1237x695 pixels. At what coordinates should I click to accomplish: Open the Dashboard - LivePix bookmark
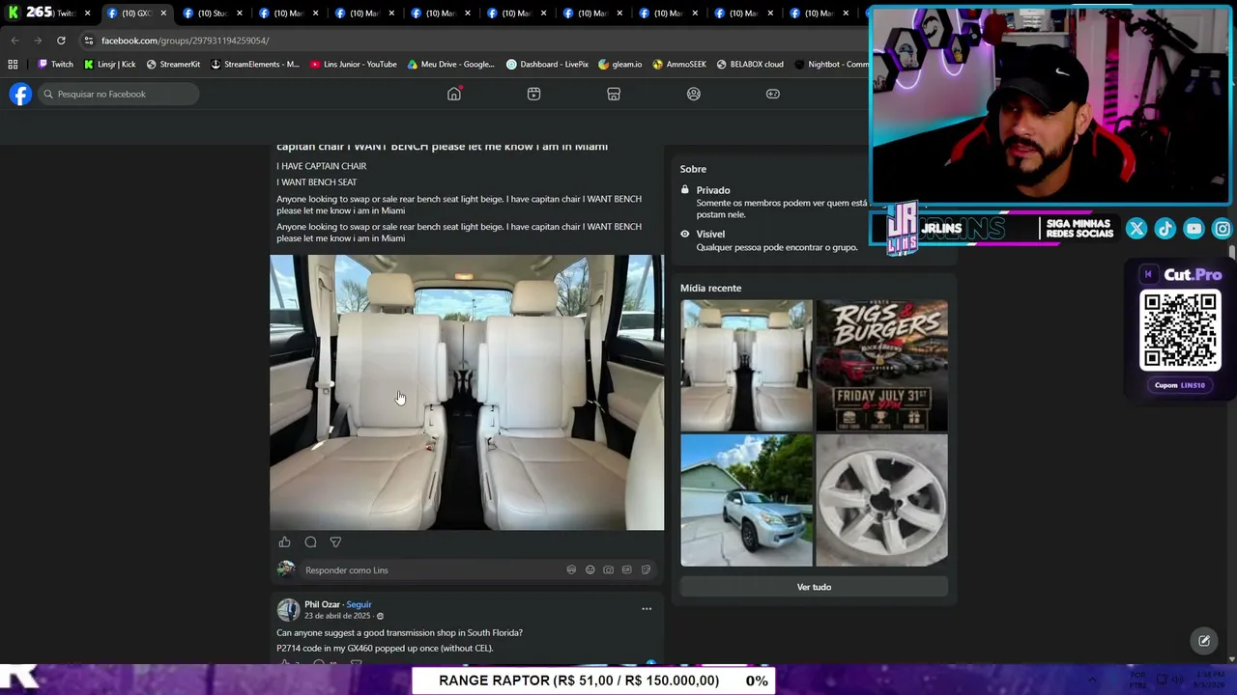pos(547,65)
